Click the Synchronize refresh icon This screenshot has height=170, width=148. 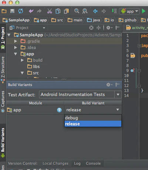[x=21, y=11]
